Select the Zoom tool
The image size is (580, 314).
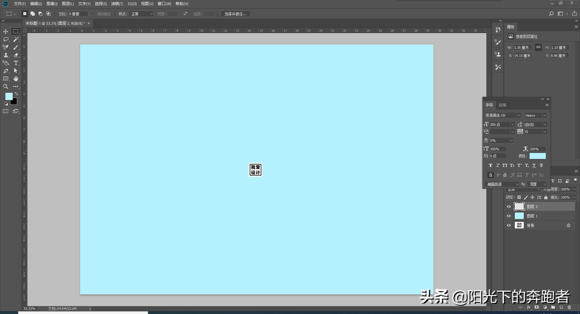pyautogui.click(x=6, y=86)
